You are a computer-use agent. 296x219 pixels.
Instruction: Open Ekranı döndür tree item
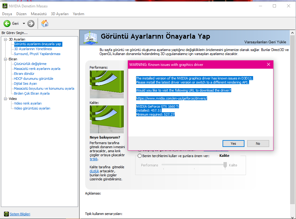24,74
